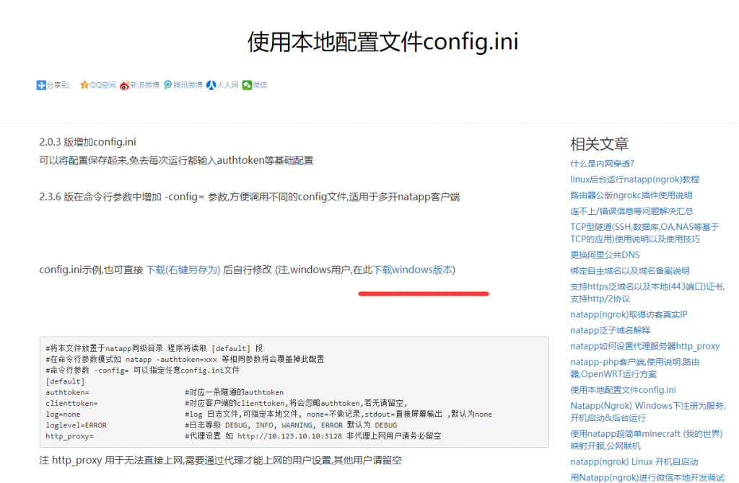Open the 使用natapp超简单minecraft article link

tap(646, 440)
